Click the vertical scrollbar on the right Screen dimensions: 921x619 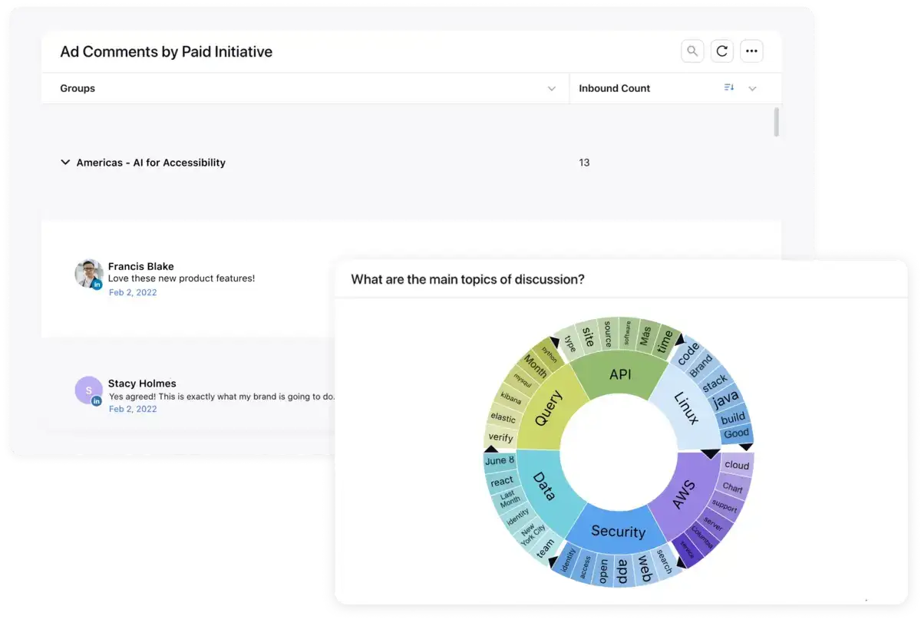(x=776, y=123)
